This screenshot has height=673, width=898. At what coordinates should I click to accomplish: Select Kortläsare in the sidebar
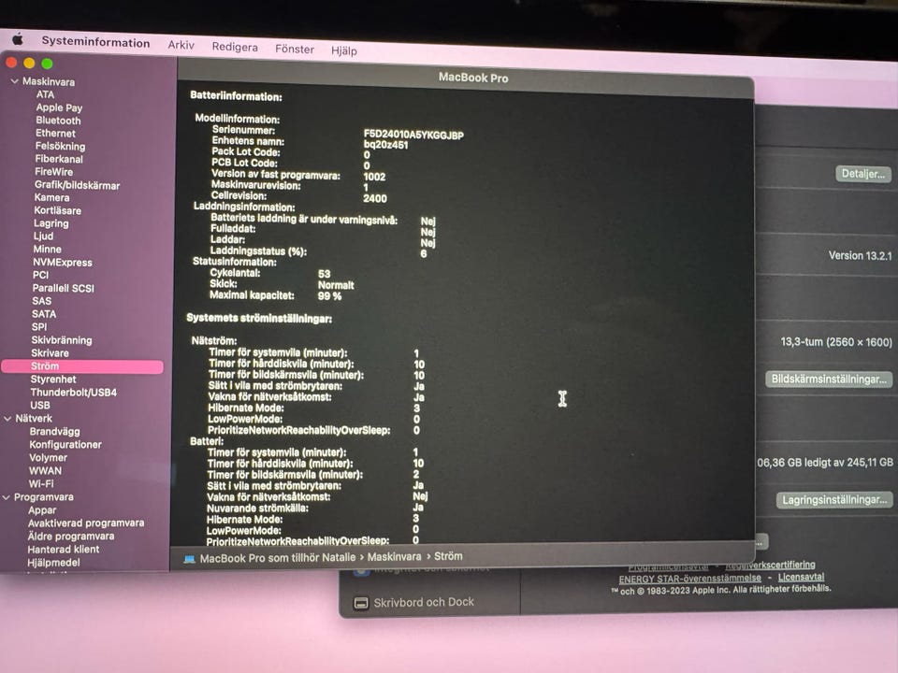(58, 210)
